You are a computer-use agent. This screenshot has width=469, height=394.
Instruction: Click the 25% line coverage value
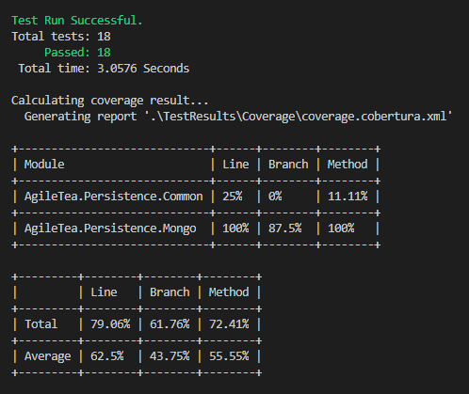(233, 197)
